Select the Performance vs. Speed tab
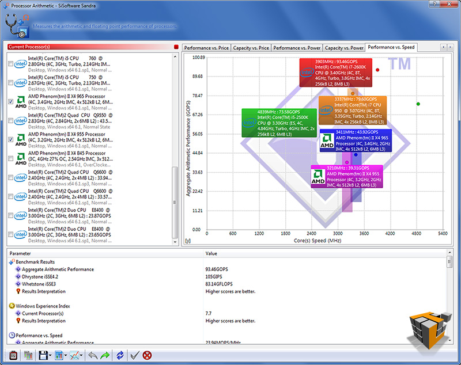Viewport: 461px width, 365px height. point(391,47)
